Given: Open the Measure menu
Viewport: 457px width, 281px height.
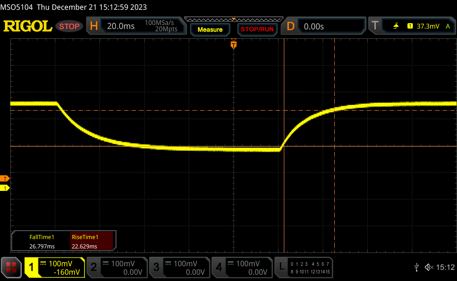Looking at the screenshot, I should tap(210, 30).
